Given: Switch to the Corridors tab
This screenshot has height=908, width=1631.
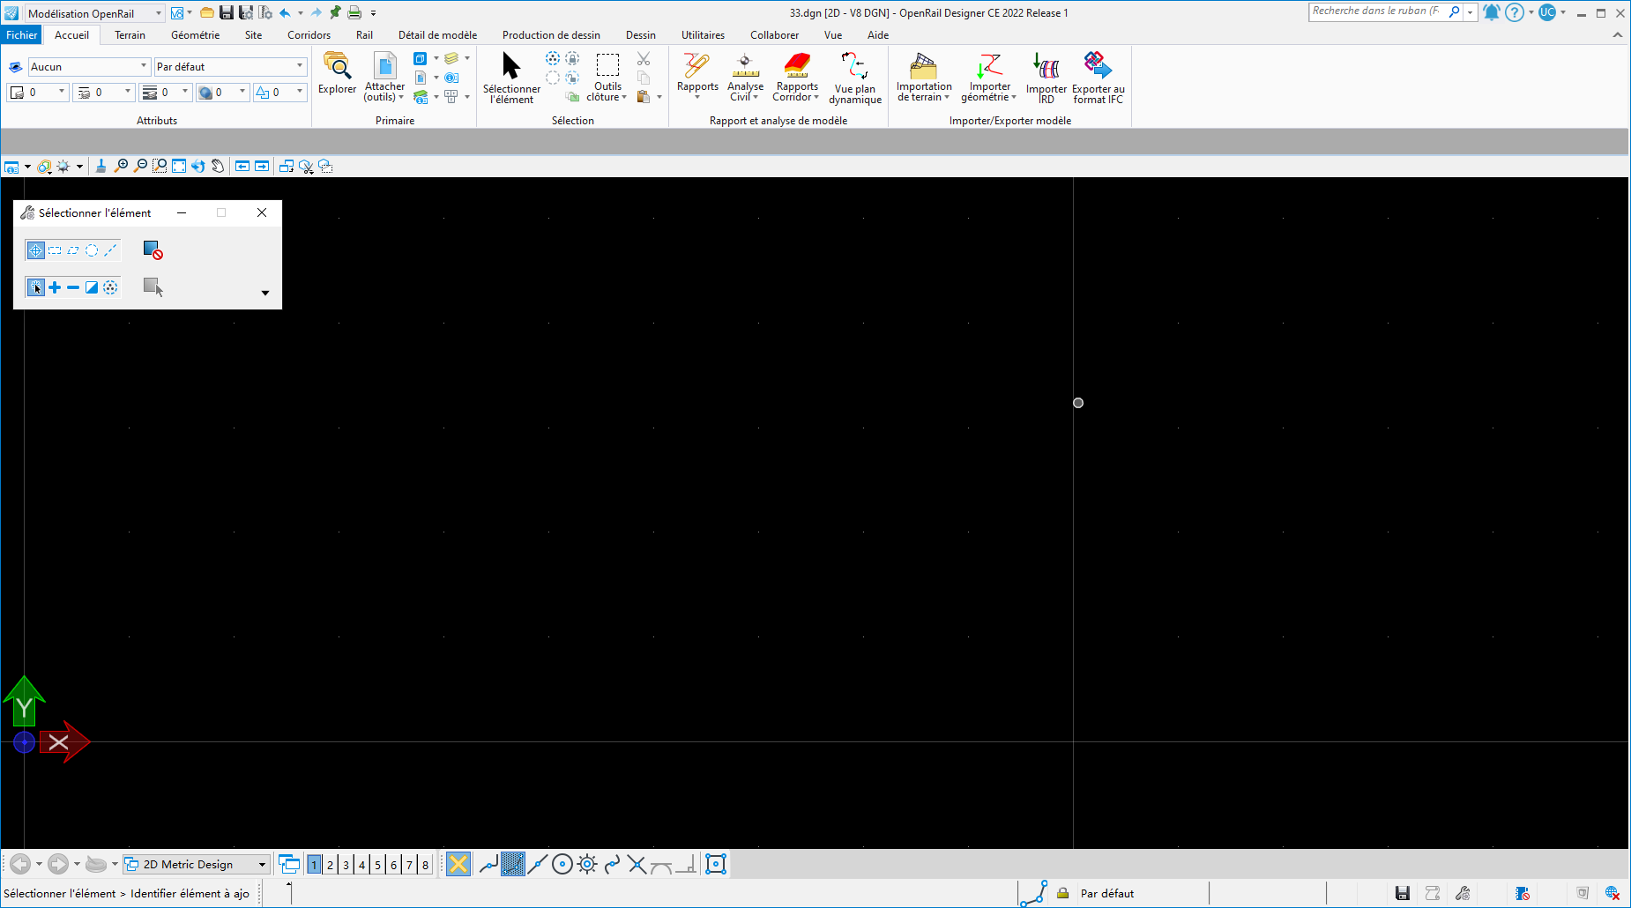Looking at the screenshot, I should [309, 35].
